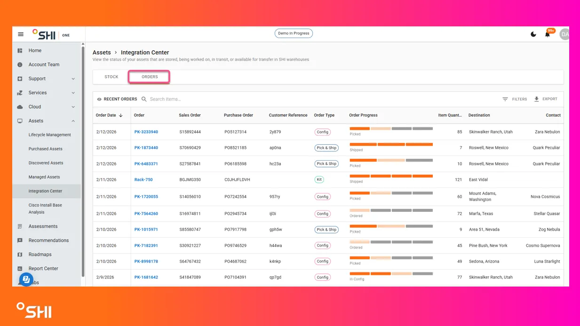Image resolution: width=580 pixels, height=326 pixels.
Task: Open the hamburger navigation menu
Action: point(21,34)
